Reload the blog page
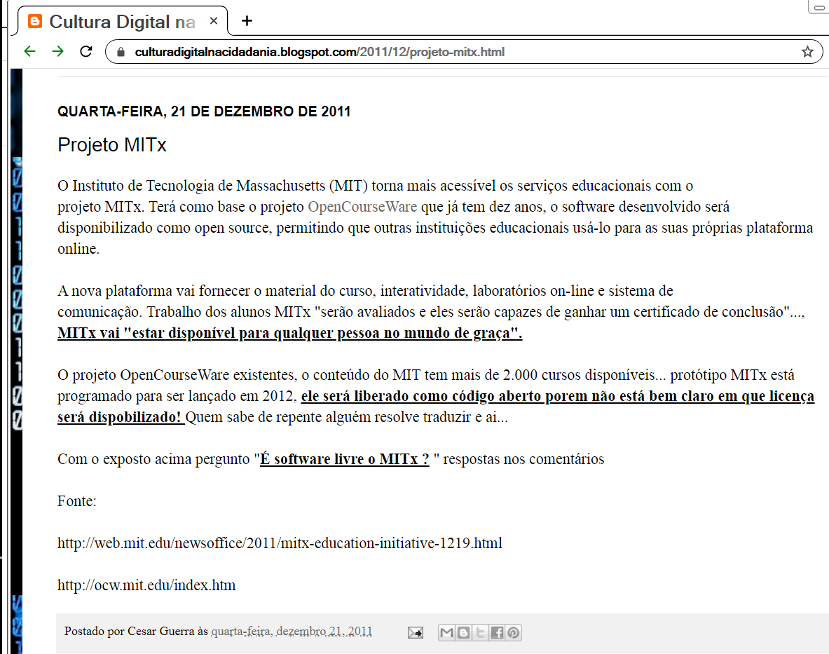The width and height of the screenshot is (829, 654). (85, 51)
